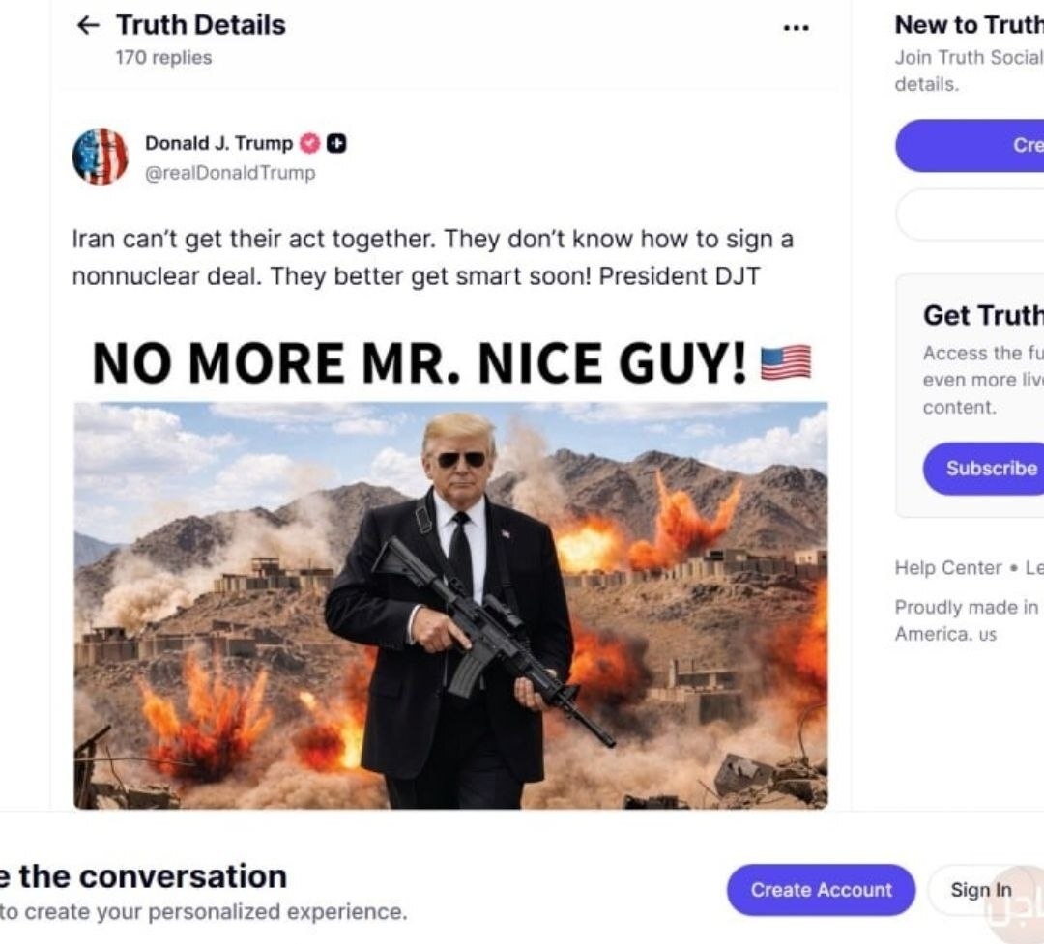Click Create Account in the bottom banner
This screenshot has height=944, width=1044.
point(821,890)
